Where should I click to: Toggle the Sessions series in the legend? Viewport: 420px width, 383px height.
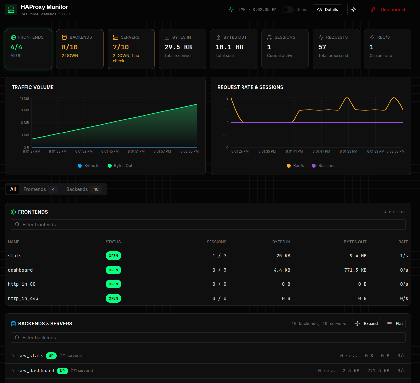pyautogui.click(x=323, y=166)
